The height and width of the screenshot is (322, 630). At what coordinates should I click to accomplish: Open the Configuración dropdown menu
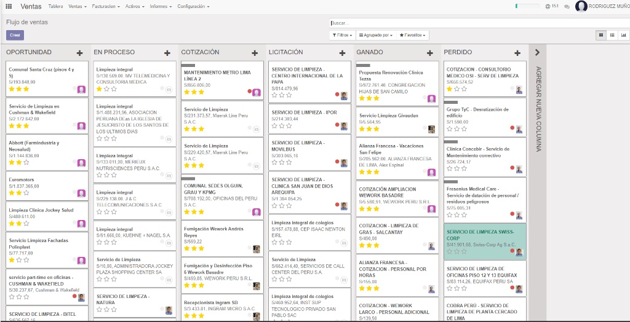point(193,6)
